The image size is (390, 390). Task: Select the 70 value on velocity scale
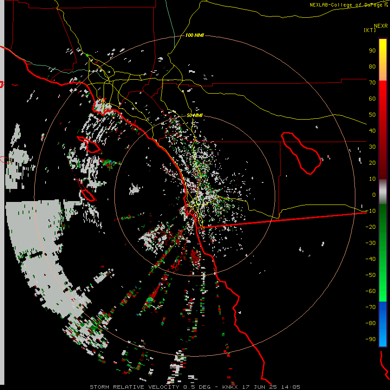click(x=372, y=83)
